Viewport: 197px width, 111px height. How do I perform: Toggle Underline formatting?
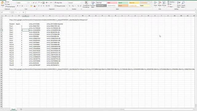tap(22, 6)
